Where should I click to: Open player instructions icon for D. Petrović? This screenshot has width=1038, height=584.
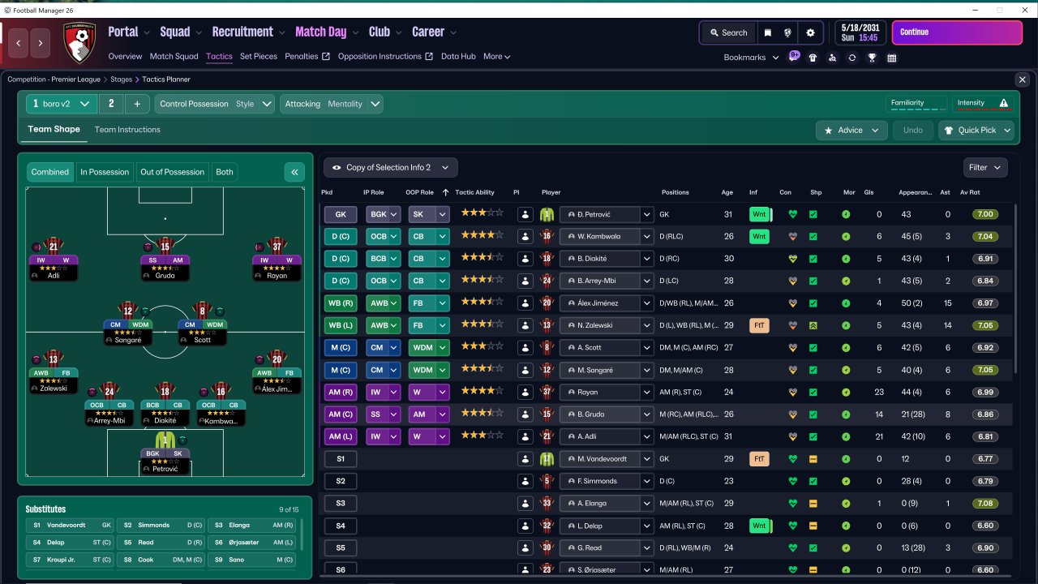[525, 215]
